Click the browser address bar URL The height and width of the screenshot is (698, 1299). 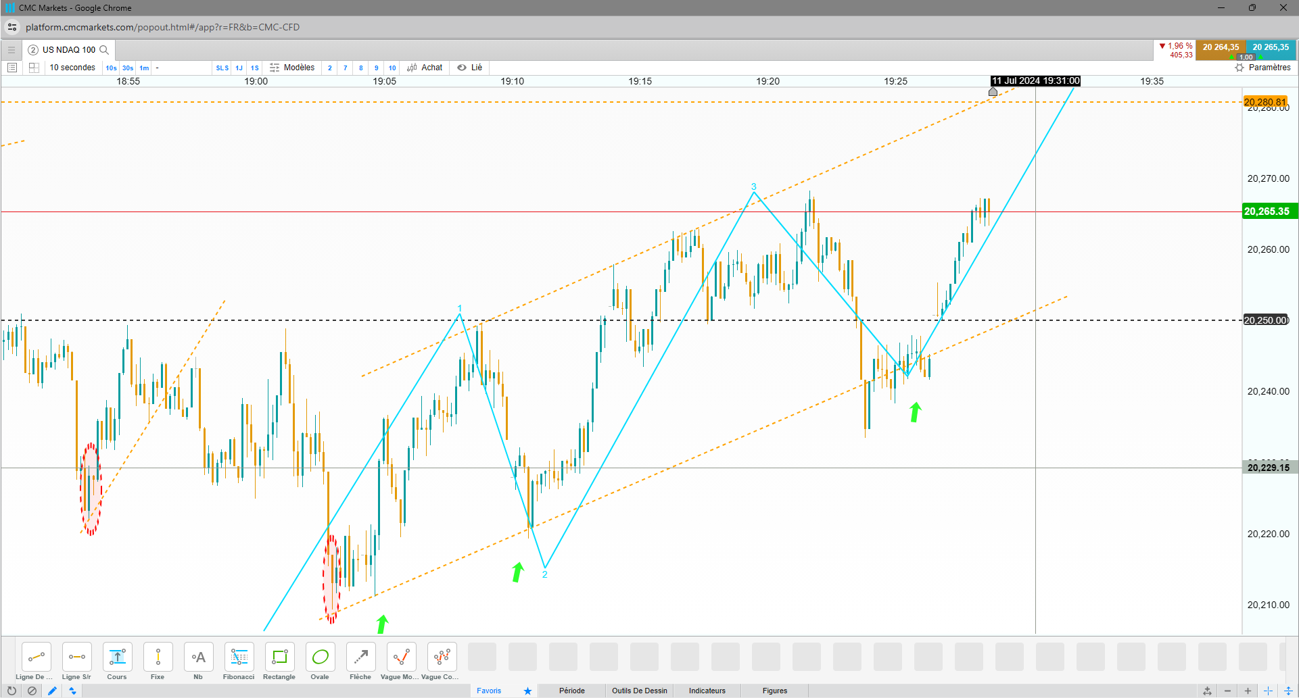tap(163, 27)
